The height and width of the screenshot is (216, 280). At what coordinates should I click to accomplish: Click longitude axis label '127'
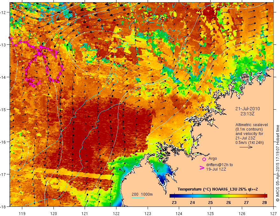click(273, 213)
